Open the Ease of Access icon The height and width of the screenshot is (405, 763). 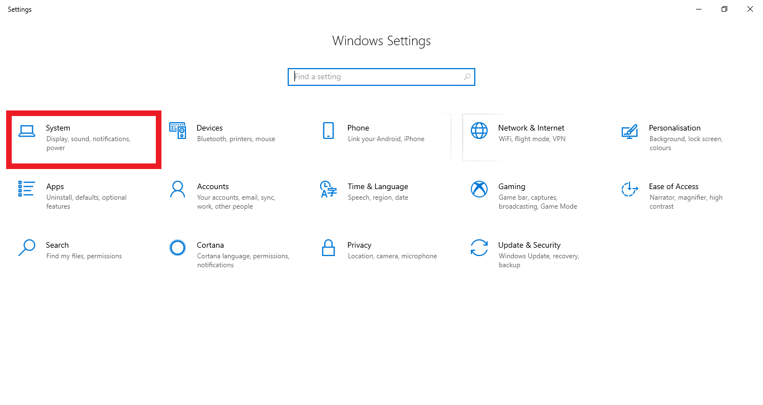[x=630, y=189]
